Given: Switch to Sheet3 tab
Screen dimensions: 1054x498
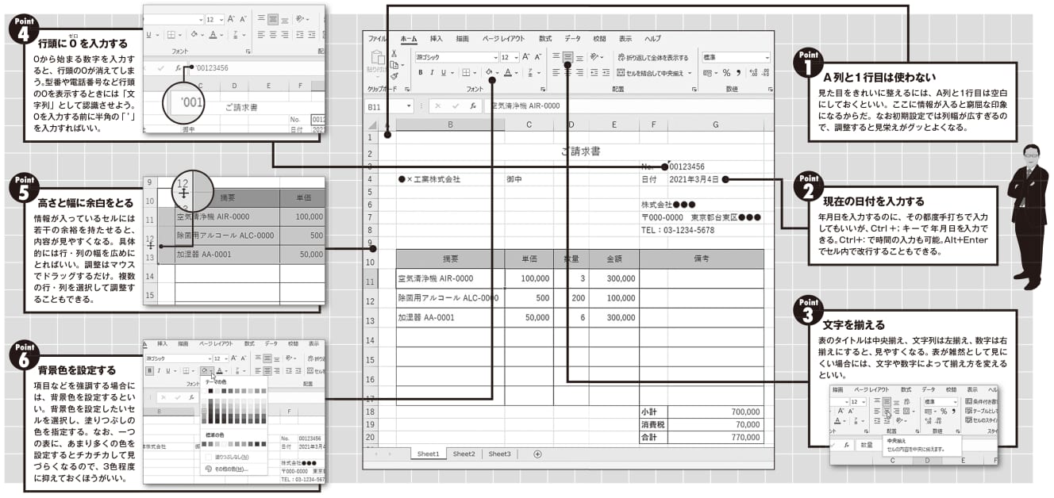Looking at the screenshot, I should coord(499,454).
